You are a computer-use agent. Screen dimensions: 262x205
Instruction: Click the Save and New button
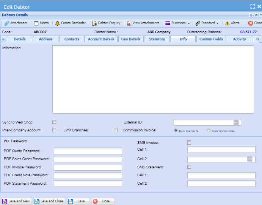point(16,201)
